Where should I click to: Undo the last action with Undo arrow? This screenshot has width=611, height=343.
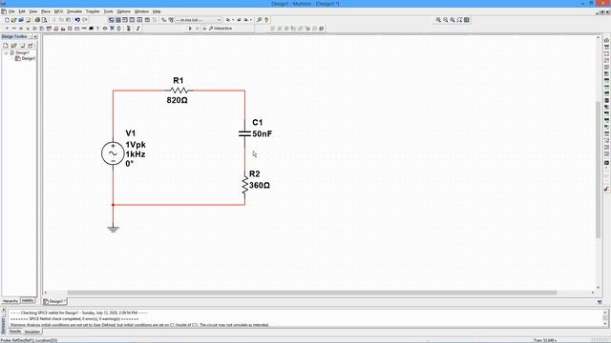[x=77, y=20]
